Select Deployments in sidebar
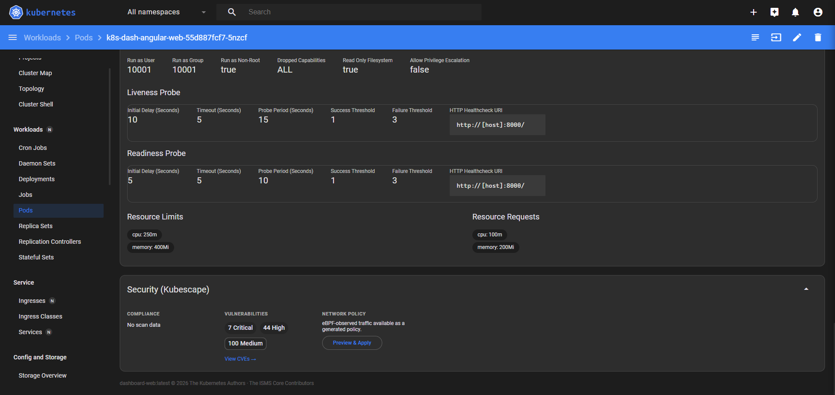Viewport: 835px width, 395px height. click(x=37, y=179)
